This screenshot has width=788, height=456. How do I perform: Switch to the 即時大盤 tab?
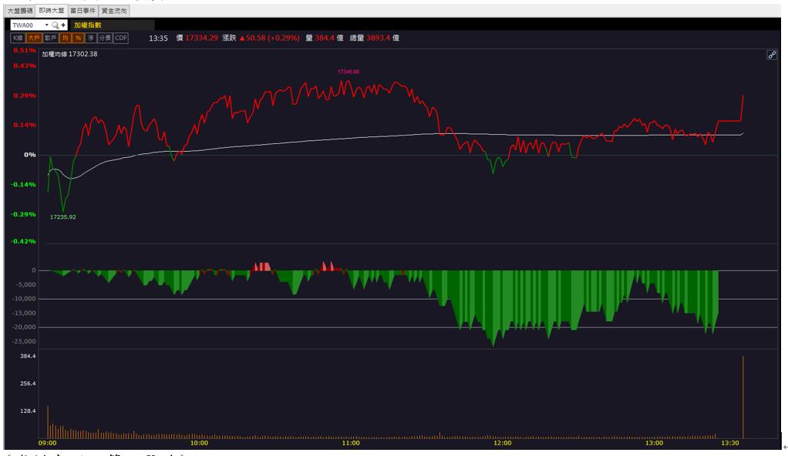tap(51, 11)
